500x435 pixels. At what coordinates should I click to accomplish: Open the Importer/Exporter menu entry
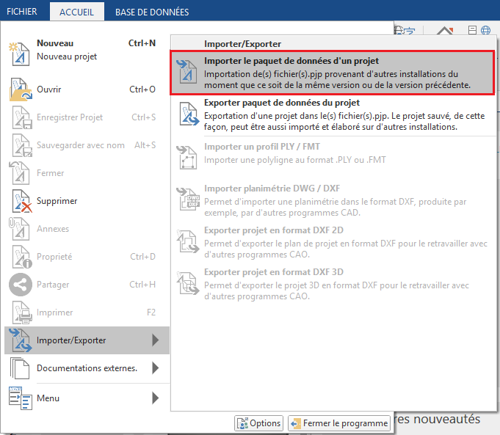[87, 340]
